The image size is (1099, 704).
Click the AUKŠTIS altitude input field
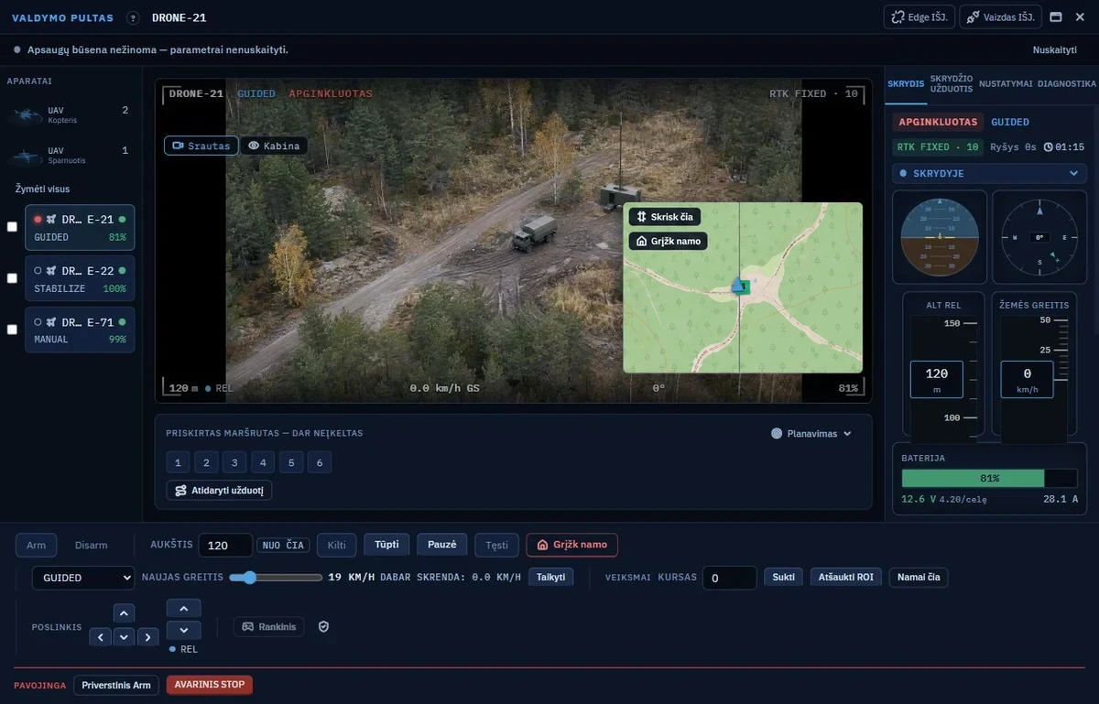[225, 546]
